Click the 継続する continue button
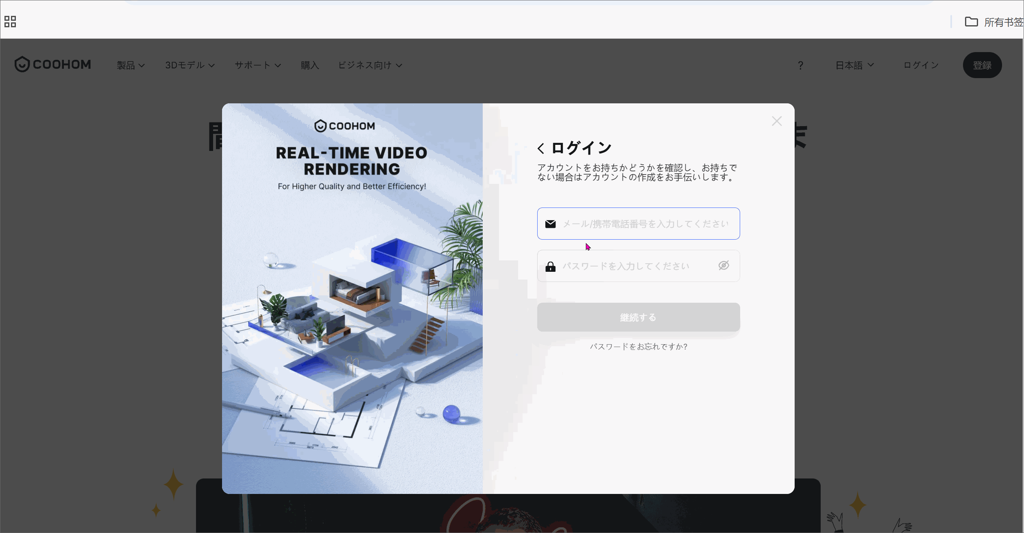 [x=638, y=317]
